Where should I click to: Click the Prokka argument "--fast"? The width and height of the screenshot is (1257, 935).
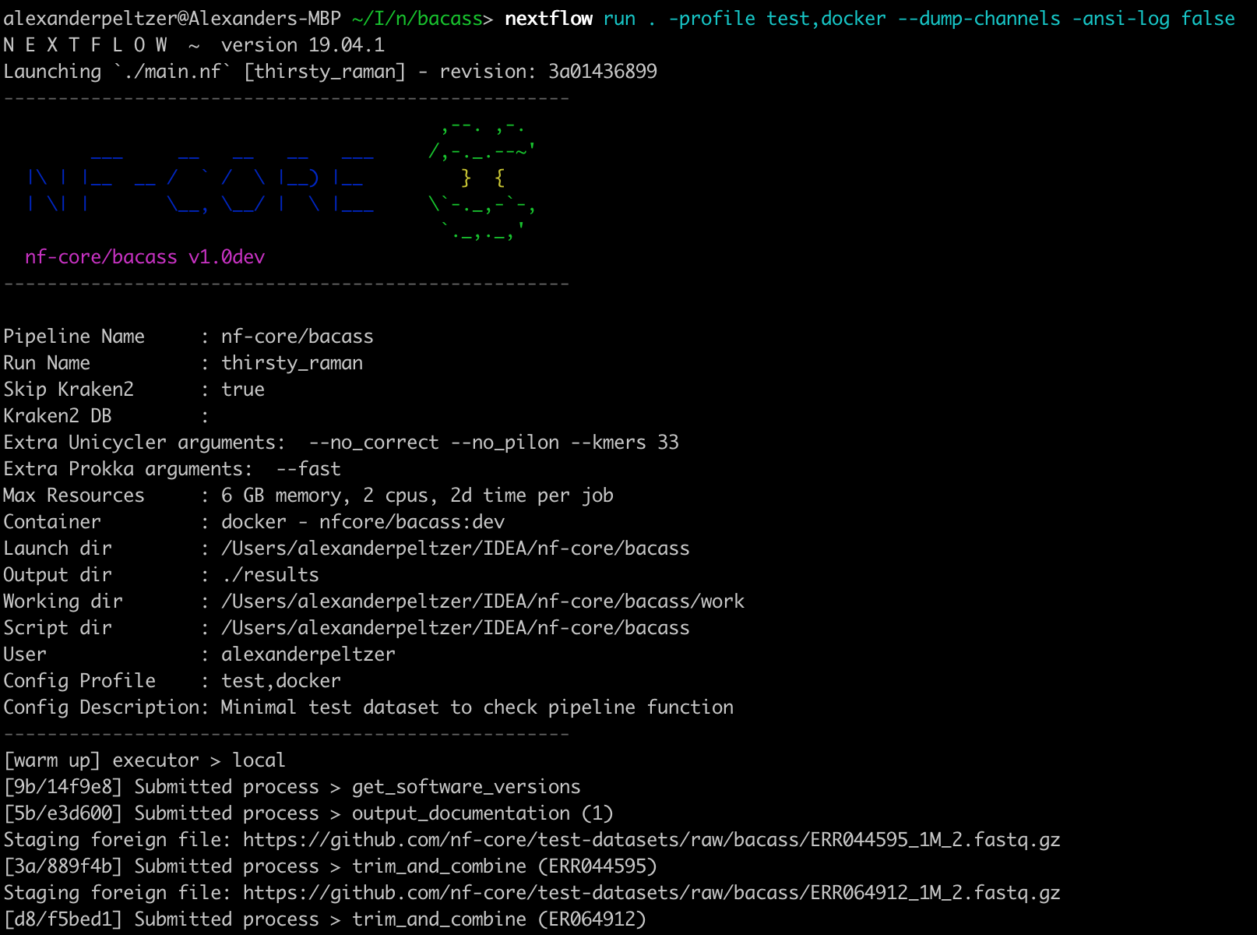[308, 469]
